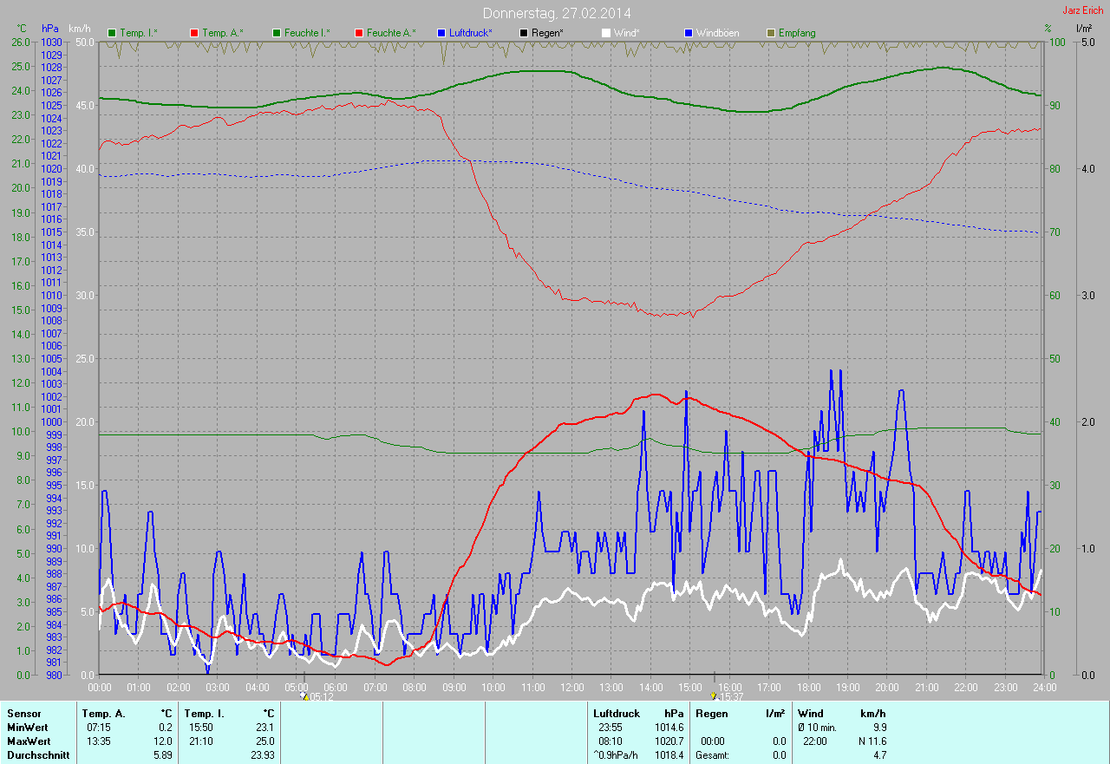Viewport: 1110px width, 764px height.
Task: Click the minimum pressure value '1014.6'
Action: coord(668,728)
